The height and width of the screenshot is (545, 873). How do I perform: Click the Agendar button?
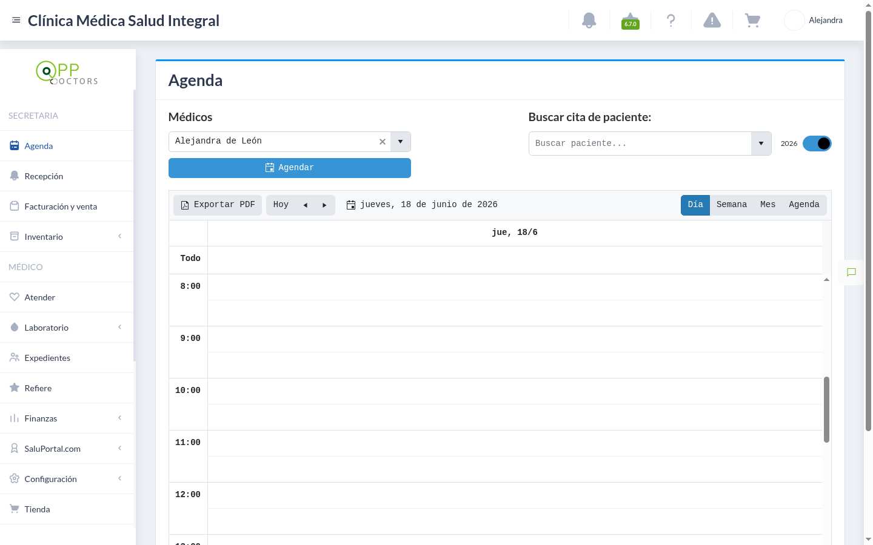pos(290,168)
